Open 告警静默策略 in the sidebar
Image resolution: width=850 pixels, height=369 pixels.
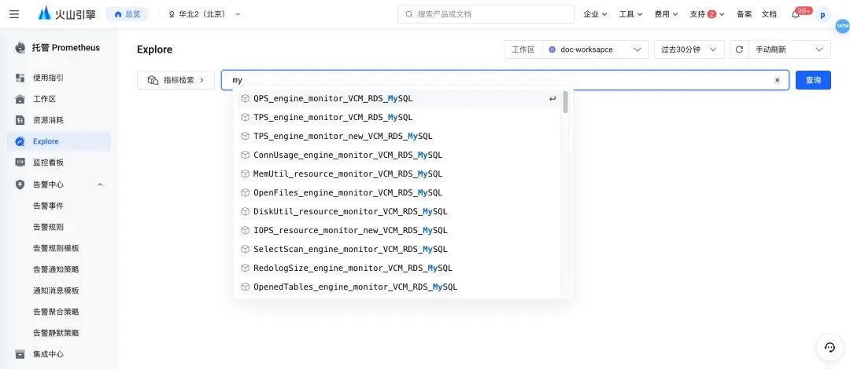click(x=56, y=333)
